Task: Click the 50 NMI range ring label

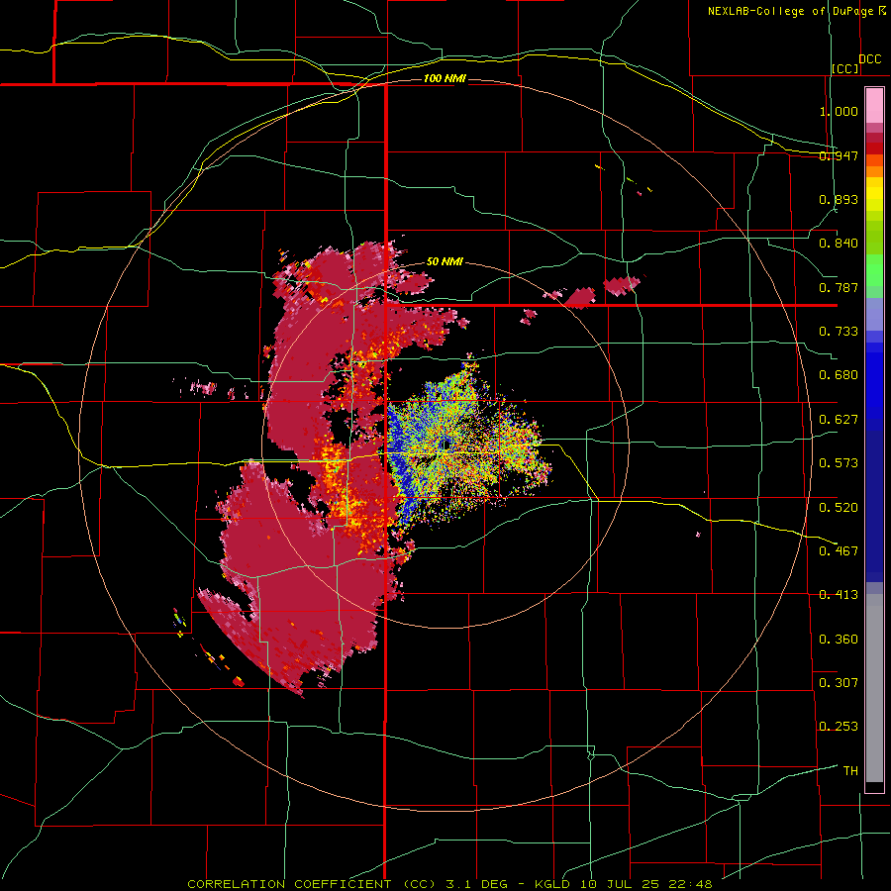Action: tap(445, 262)
